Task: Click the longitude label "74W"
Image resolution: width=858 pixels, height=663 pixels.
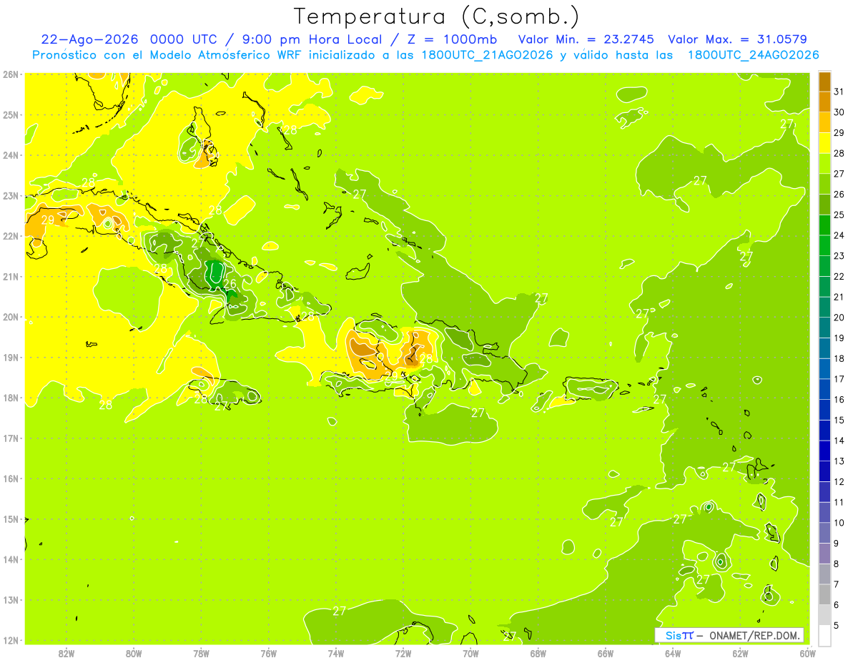Action: [x=336, y=652]
